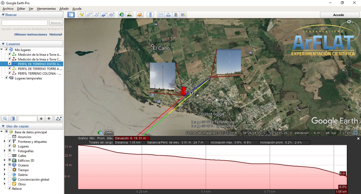361x194 pixels.
Task: Select the Add Polygon tool
Action: pos(89,15)
